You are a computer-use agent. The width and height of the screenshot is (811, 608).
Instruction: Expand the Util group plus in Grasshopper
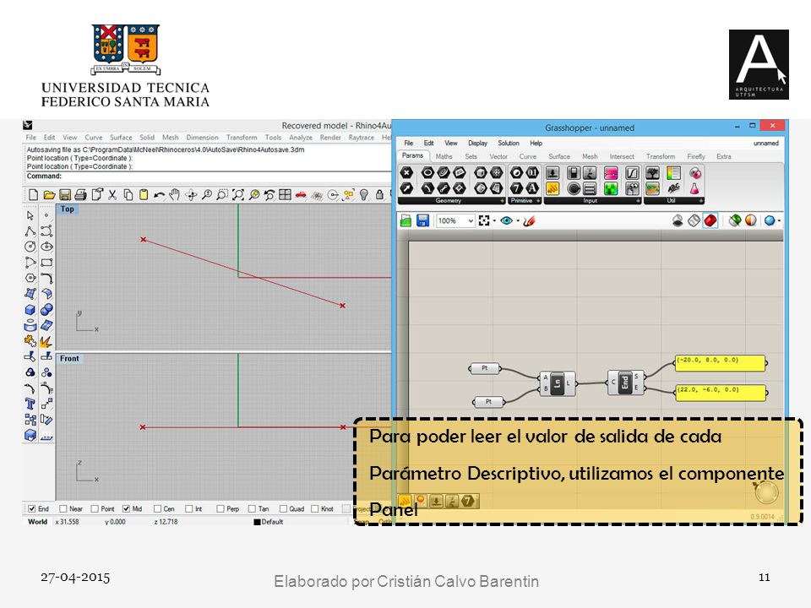click(701, 201)
